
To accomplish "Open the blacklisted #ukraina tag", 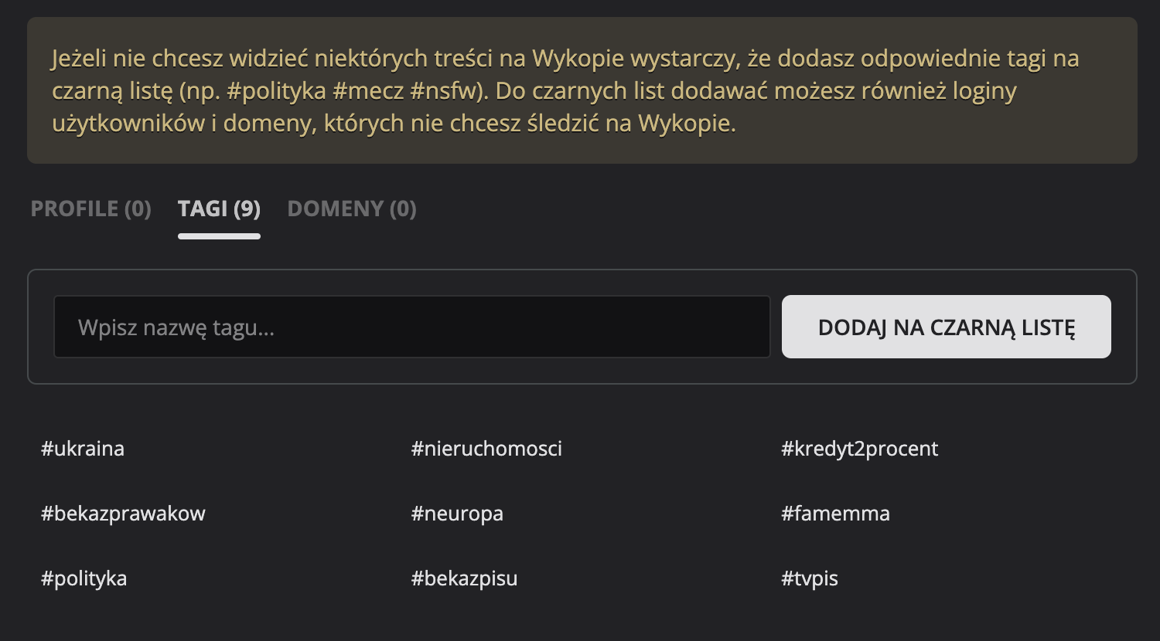I will coord(83,449).
